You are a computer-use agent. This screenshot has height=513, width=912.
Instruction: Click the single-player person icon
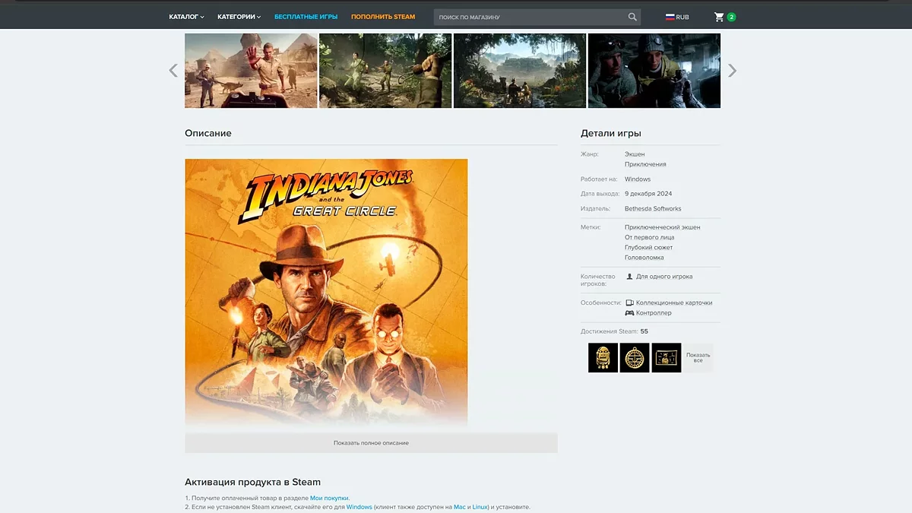click(x=629, y=277)
